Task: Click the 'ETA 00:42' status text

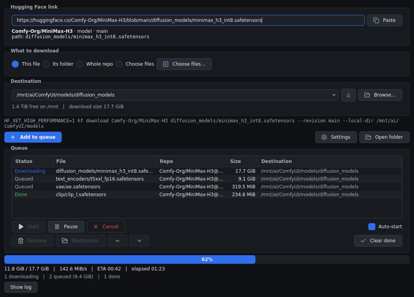Action: (109, 269)
